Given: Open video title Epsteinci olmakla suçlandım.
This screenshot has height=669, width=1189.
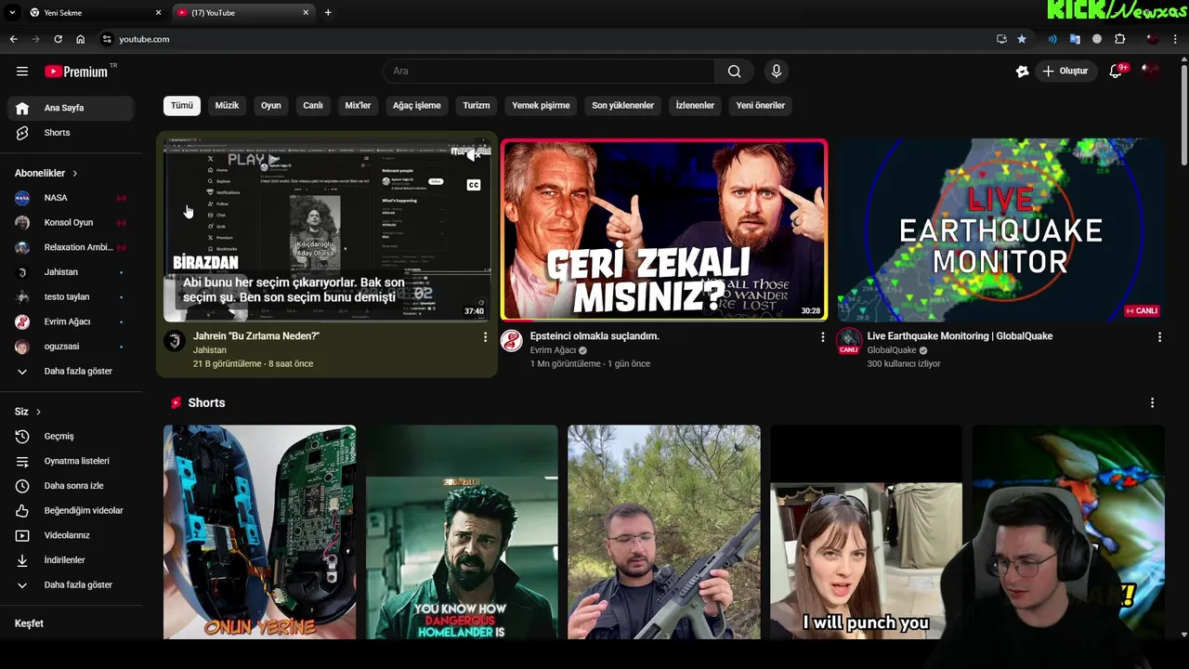Looking at the screenshot, I should 594,336.
